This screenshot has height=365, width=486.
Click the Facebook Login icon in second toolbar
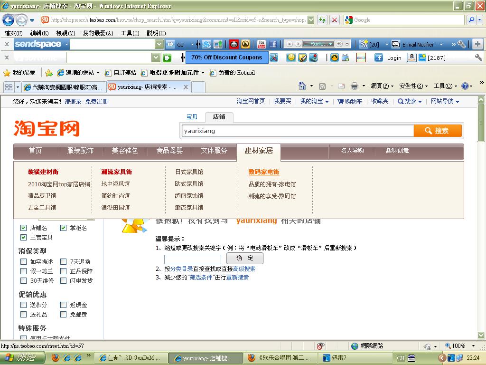click(x=378, y=58)
